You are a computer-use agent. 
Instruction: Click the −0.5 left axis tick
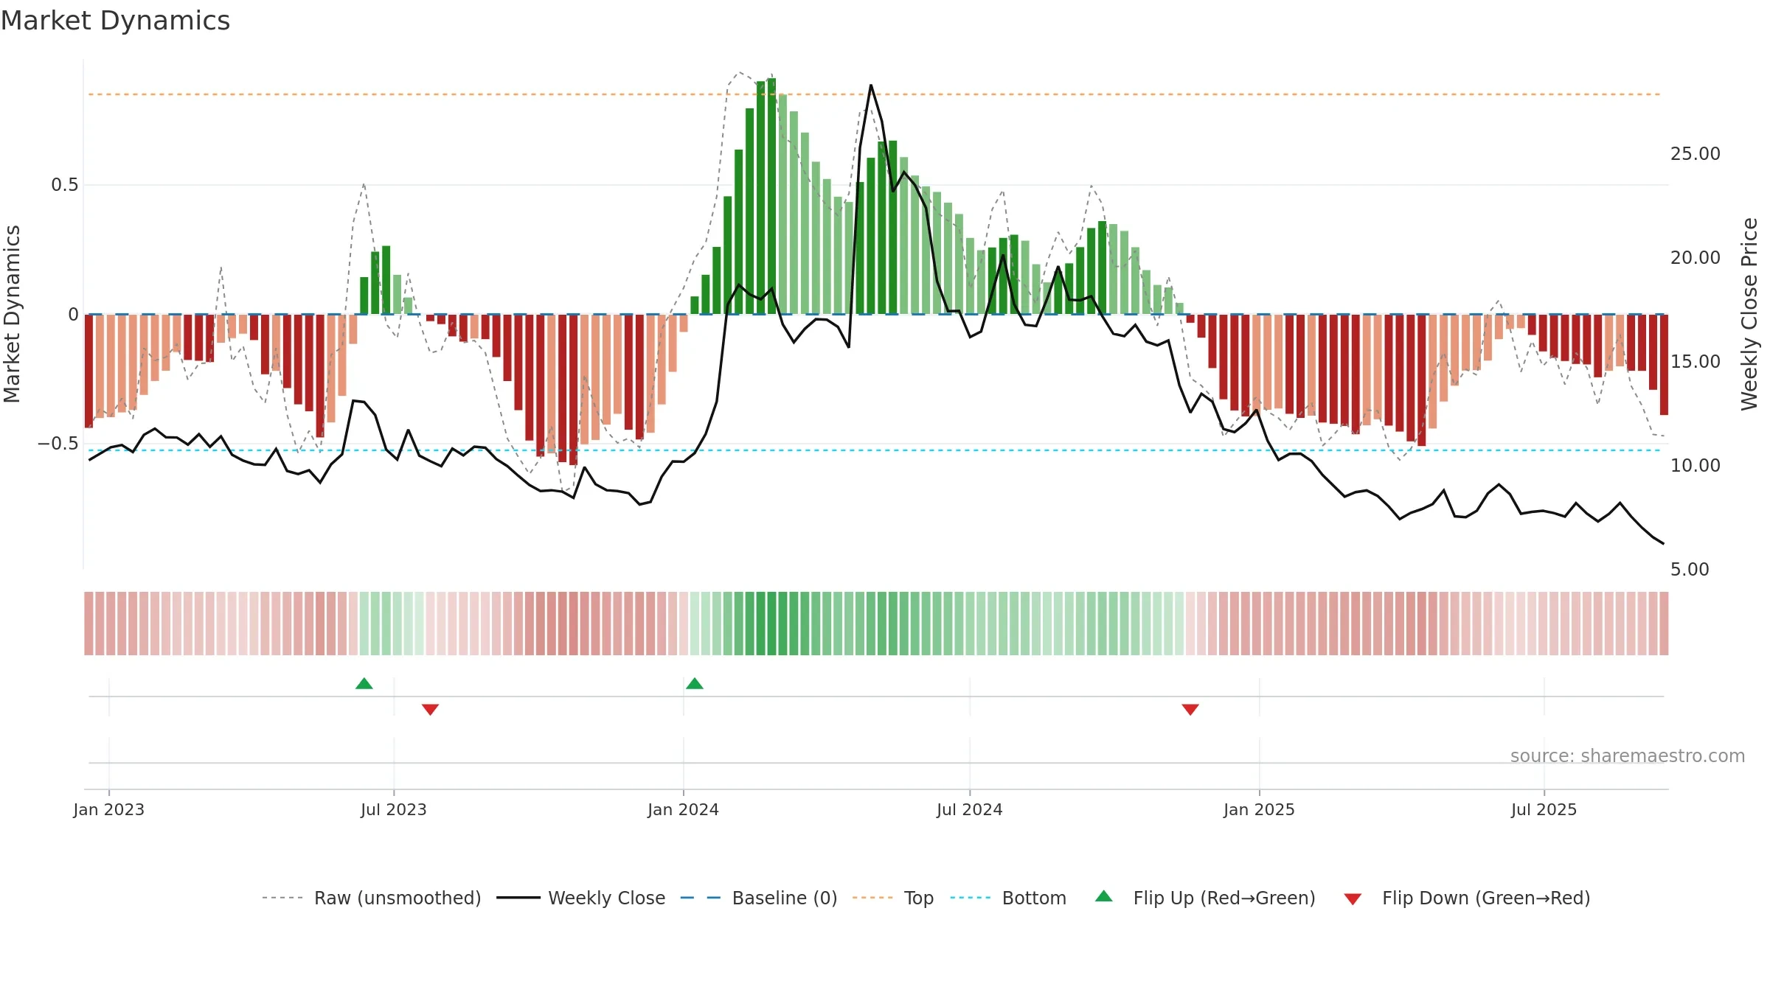pyautogui.click(x=58, y=443)
